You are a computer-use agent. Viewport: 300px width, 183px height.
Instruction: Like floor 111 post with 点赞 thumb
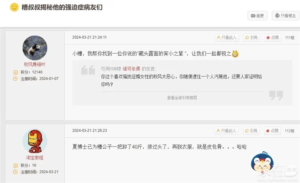[273, 38]
